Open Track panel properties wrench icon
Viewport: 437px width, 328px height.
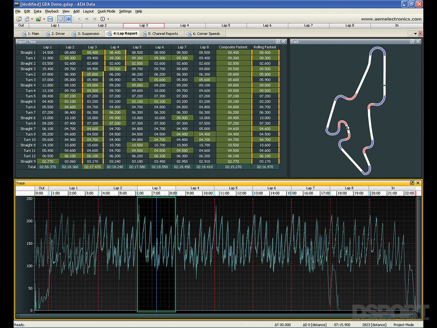tap(412, 41)
